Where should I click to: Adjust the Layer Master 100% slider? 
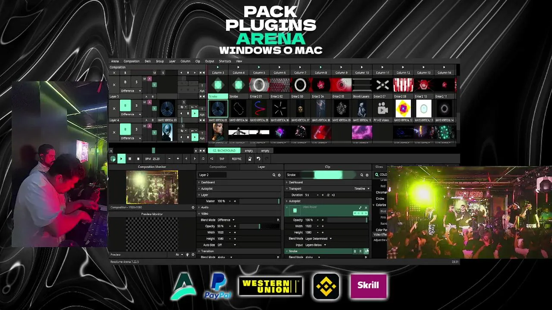click(x=259, y=201)
